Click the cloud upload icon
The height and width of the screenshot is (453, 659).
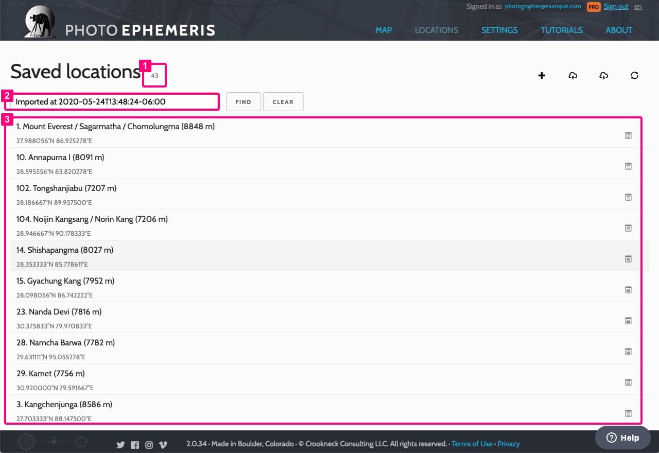tap(573, 76)
